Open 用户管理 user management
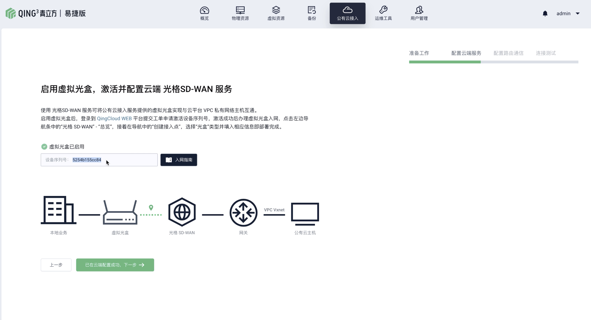The width and height of the screenshot is (591, 320). click(x=419, y=13)
